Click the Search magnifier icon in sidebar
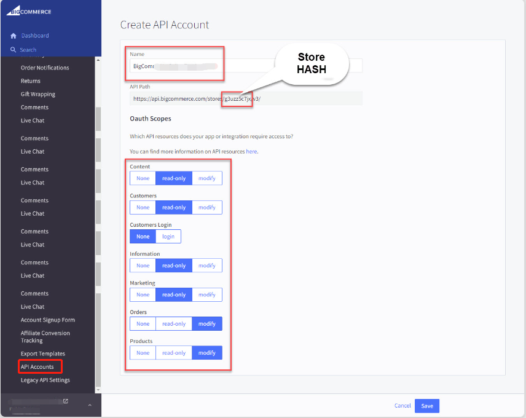 (x=14, y=49)
